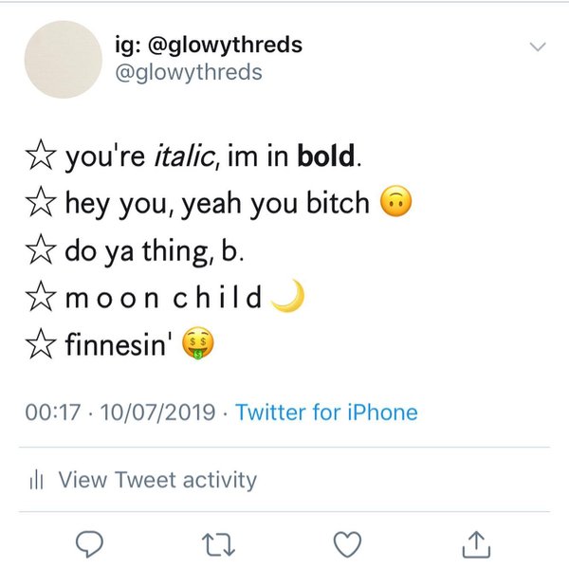Click the money-mouth face emoji
Screen dimensions: 569x569
[x=198, y=347]
